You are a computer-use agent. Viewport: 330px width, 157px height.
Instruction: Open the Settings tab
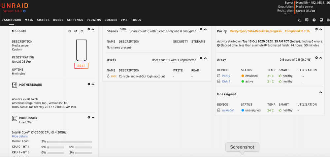[75, 20]
